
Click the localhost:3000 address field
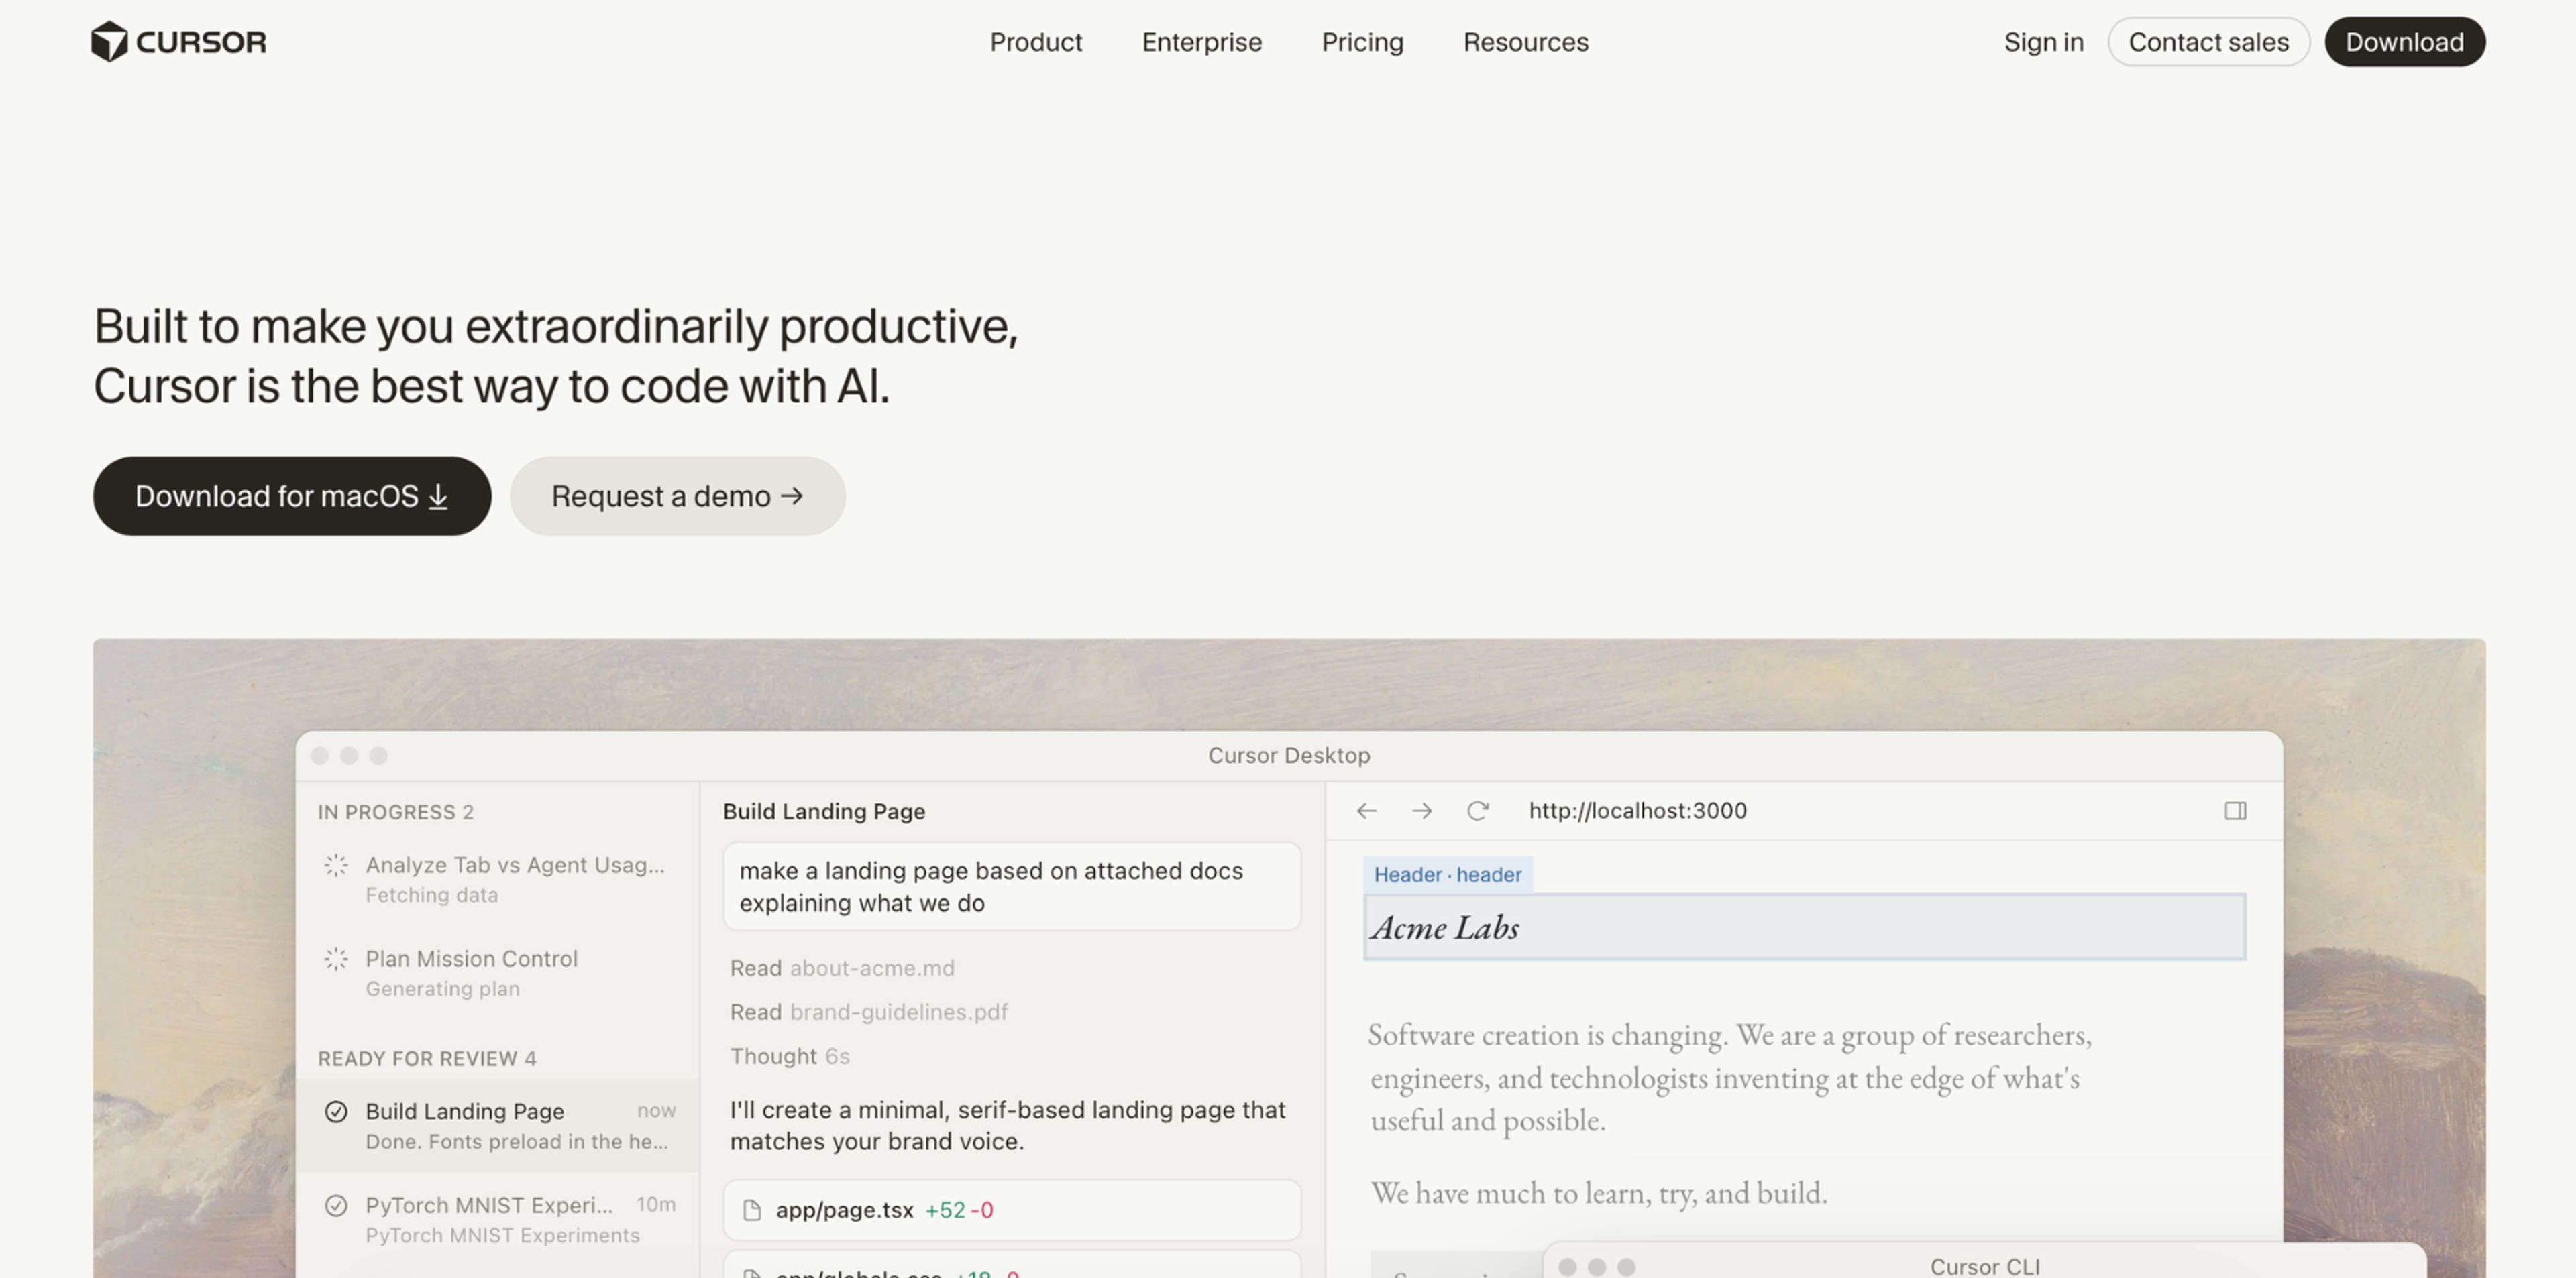[x=1637, y=811]
